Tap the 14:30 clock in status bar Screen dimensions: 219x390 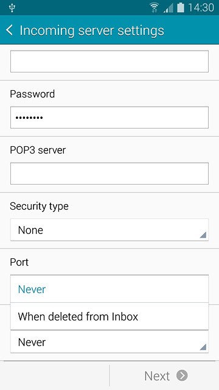coord(201,8)
